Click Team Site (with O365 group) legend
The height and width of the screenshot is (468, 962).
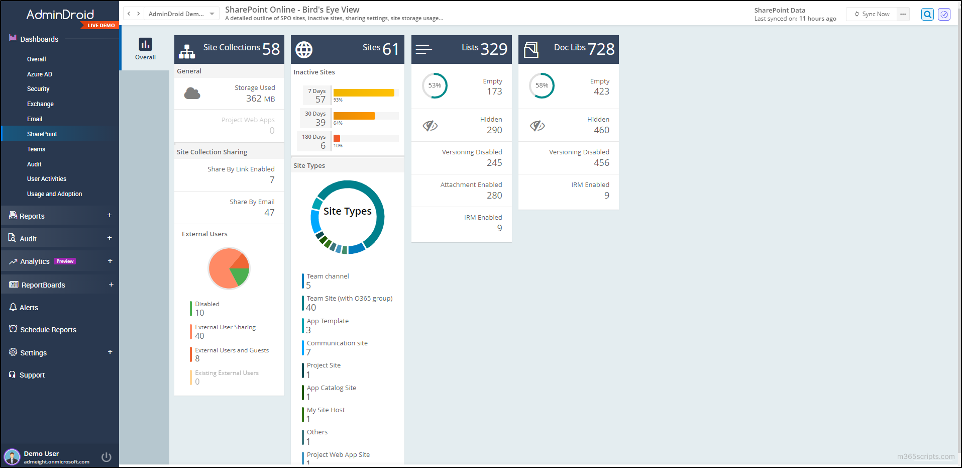(350, 299)
